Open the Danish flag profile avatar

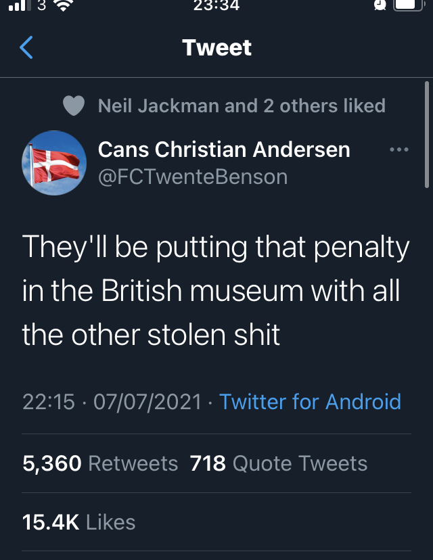(54, 163)
